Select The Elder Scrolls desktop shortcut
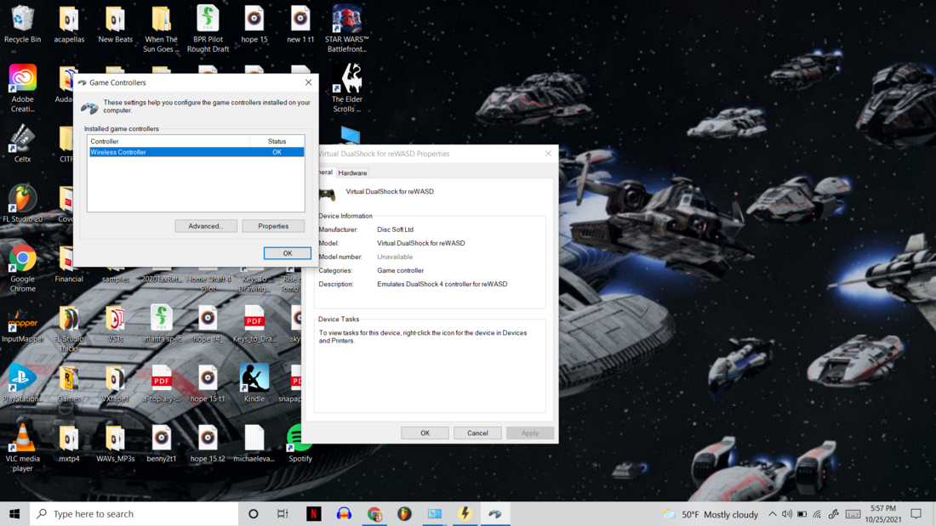The image size is (936, 526). [347, 88]
